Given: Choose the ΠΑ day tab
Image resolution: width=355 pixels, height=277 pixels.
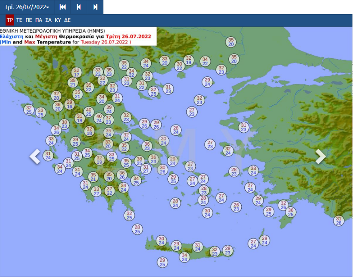Looking at the screenshot, I should (38, 20).
